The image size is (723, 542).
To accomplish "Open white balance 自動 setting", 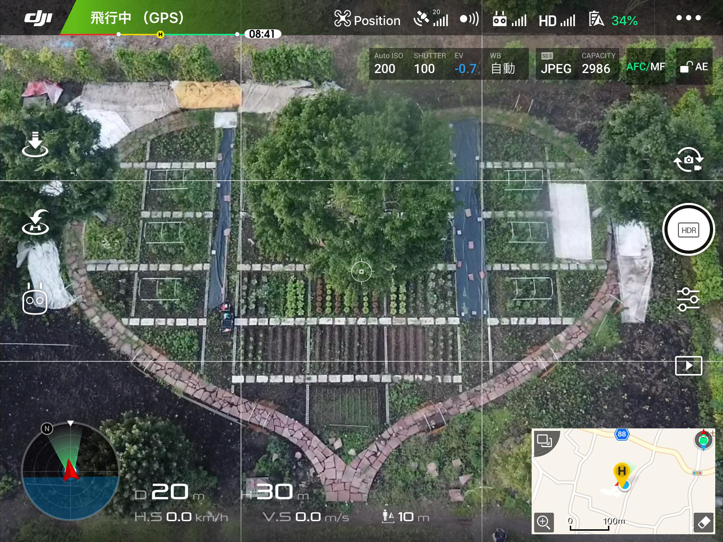I will (x=503, y=64).
